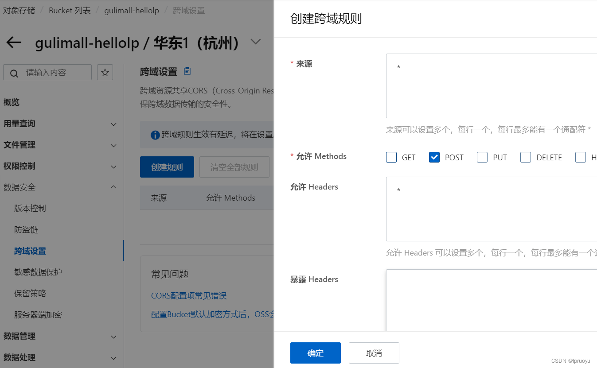
Task: Click the 暴露 Headers text area
Action: pos(492,300)
